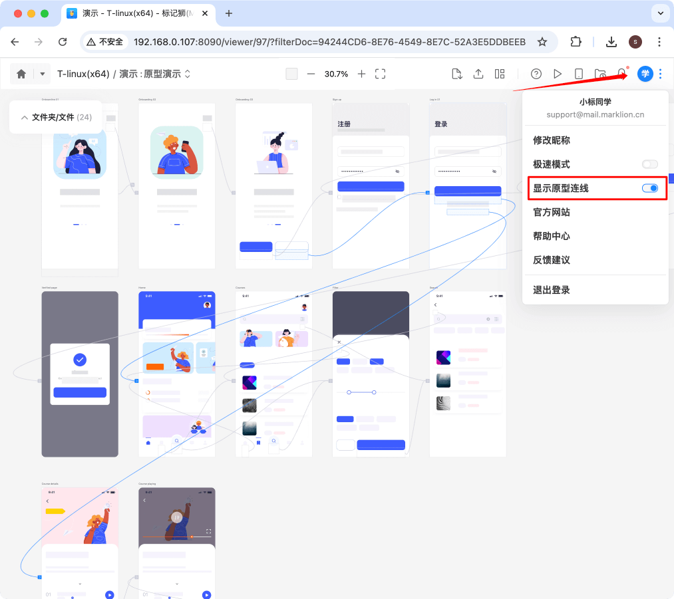This screenshot has width=674, height=599.
Task: Click the home icon in toolbar
Action: click(x=21, y=74)
